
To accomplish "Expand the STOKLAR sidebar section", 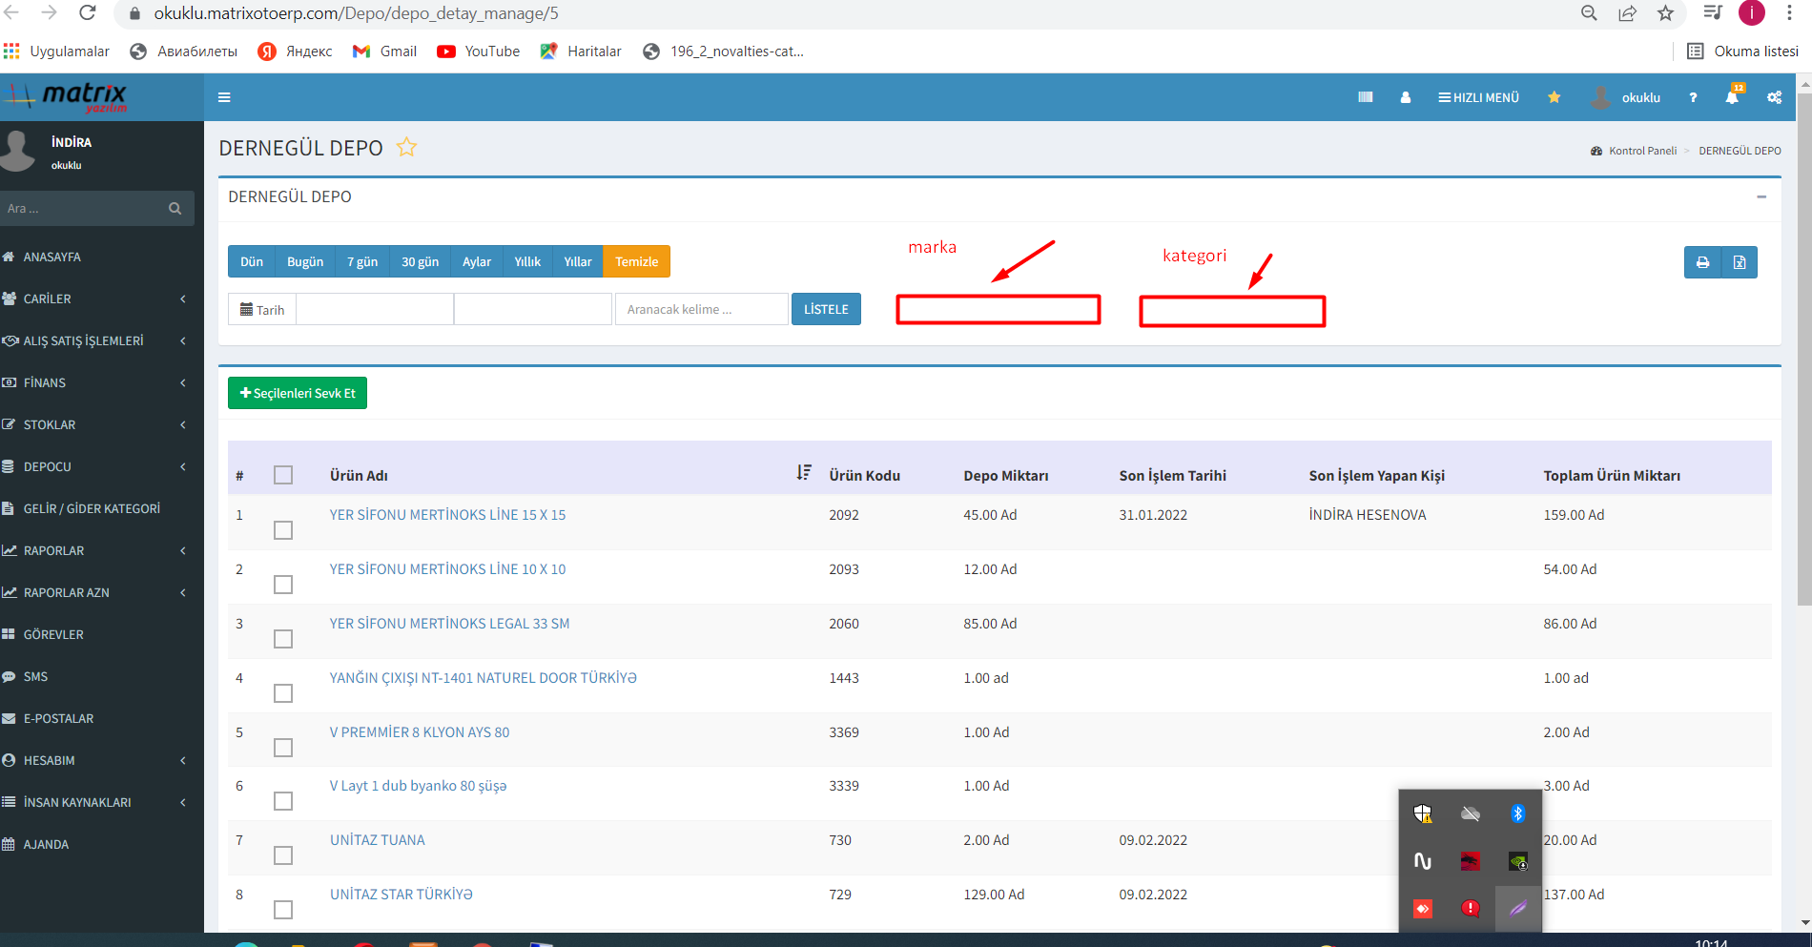I will [x=95, y=424].
